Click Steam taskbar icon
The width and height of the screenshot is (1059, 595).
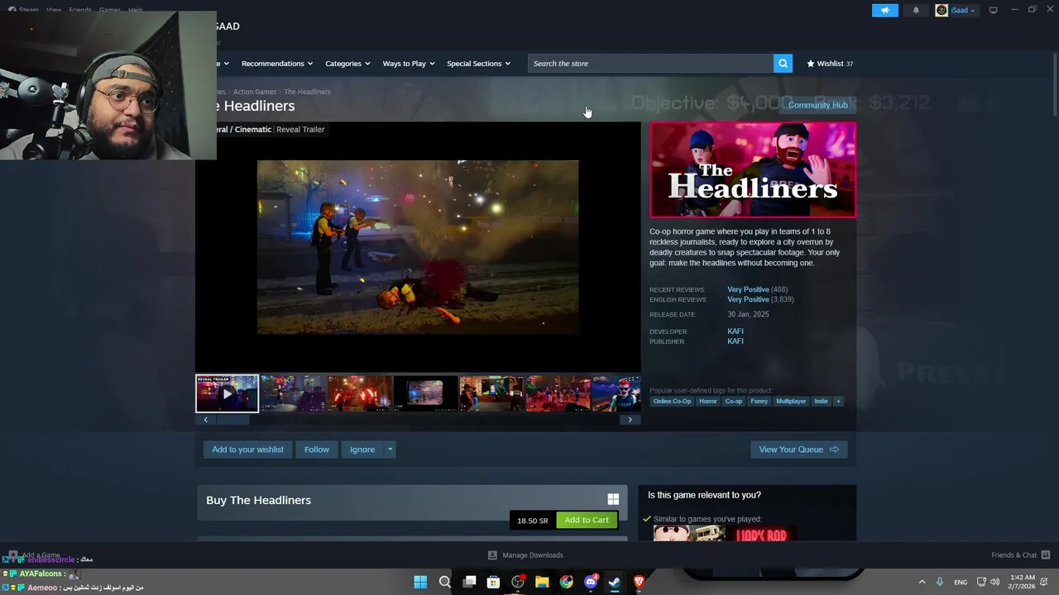coord(615,582)
